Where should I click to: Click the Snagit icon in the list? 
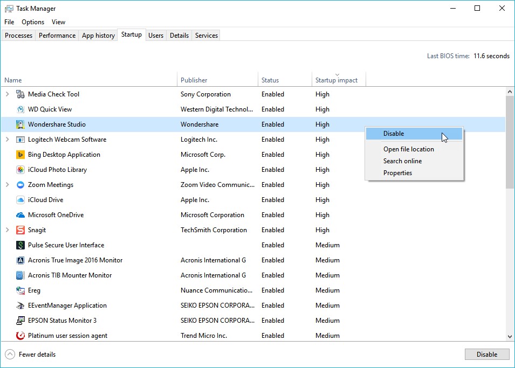tap(20, 230)
